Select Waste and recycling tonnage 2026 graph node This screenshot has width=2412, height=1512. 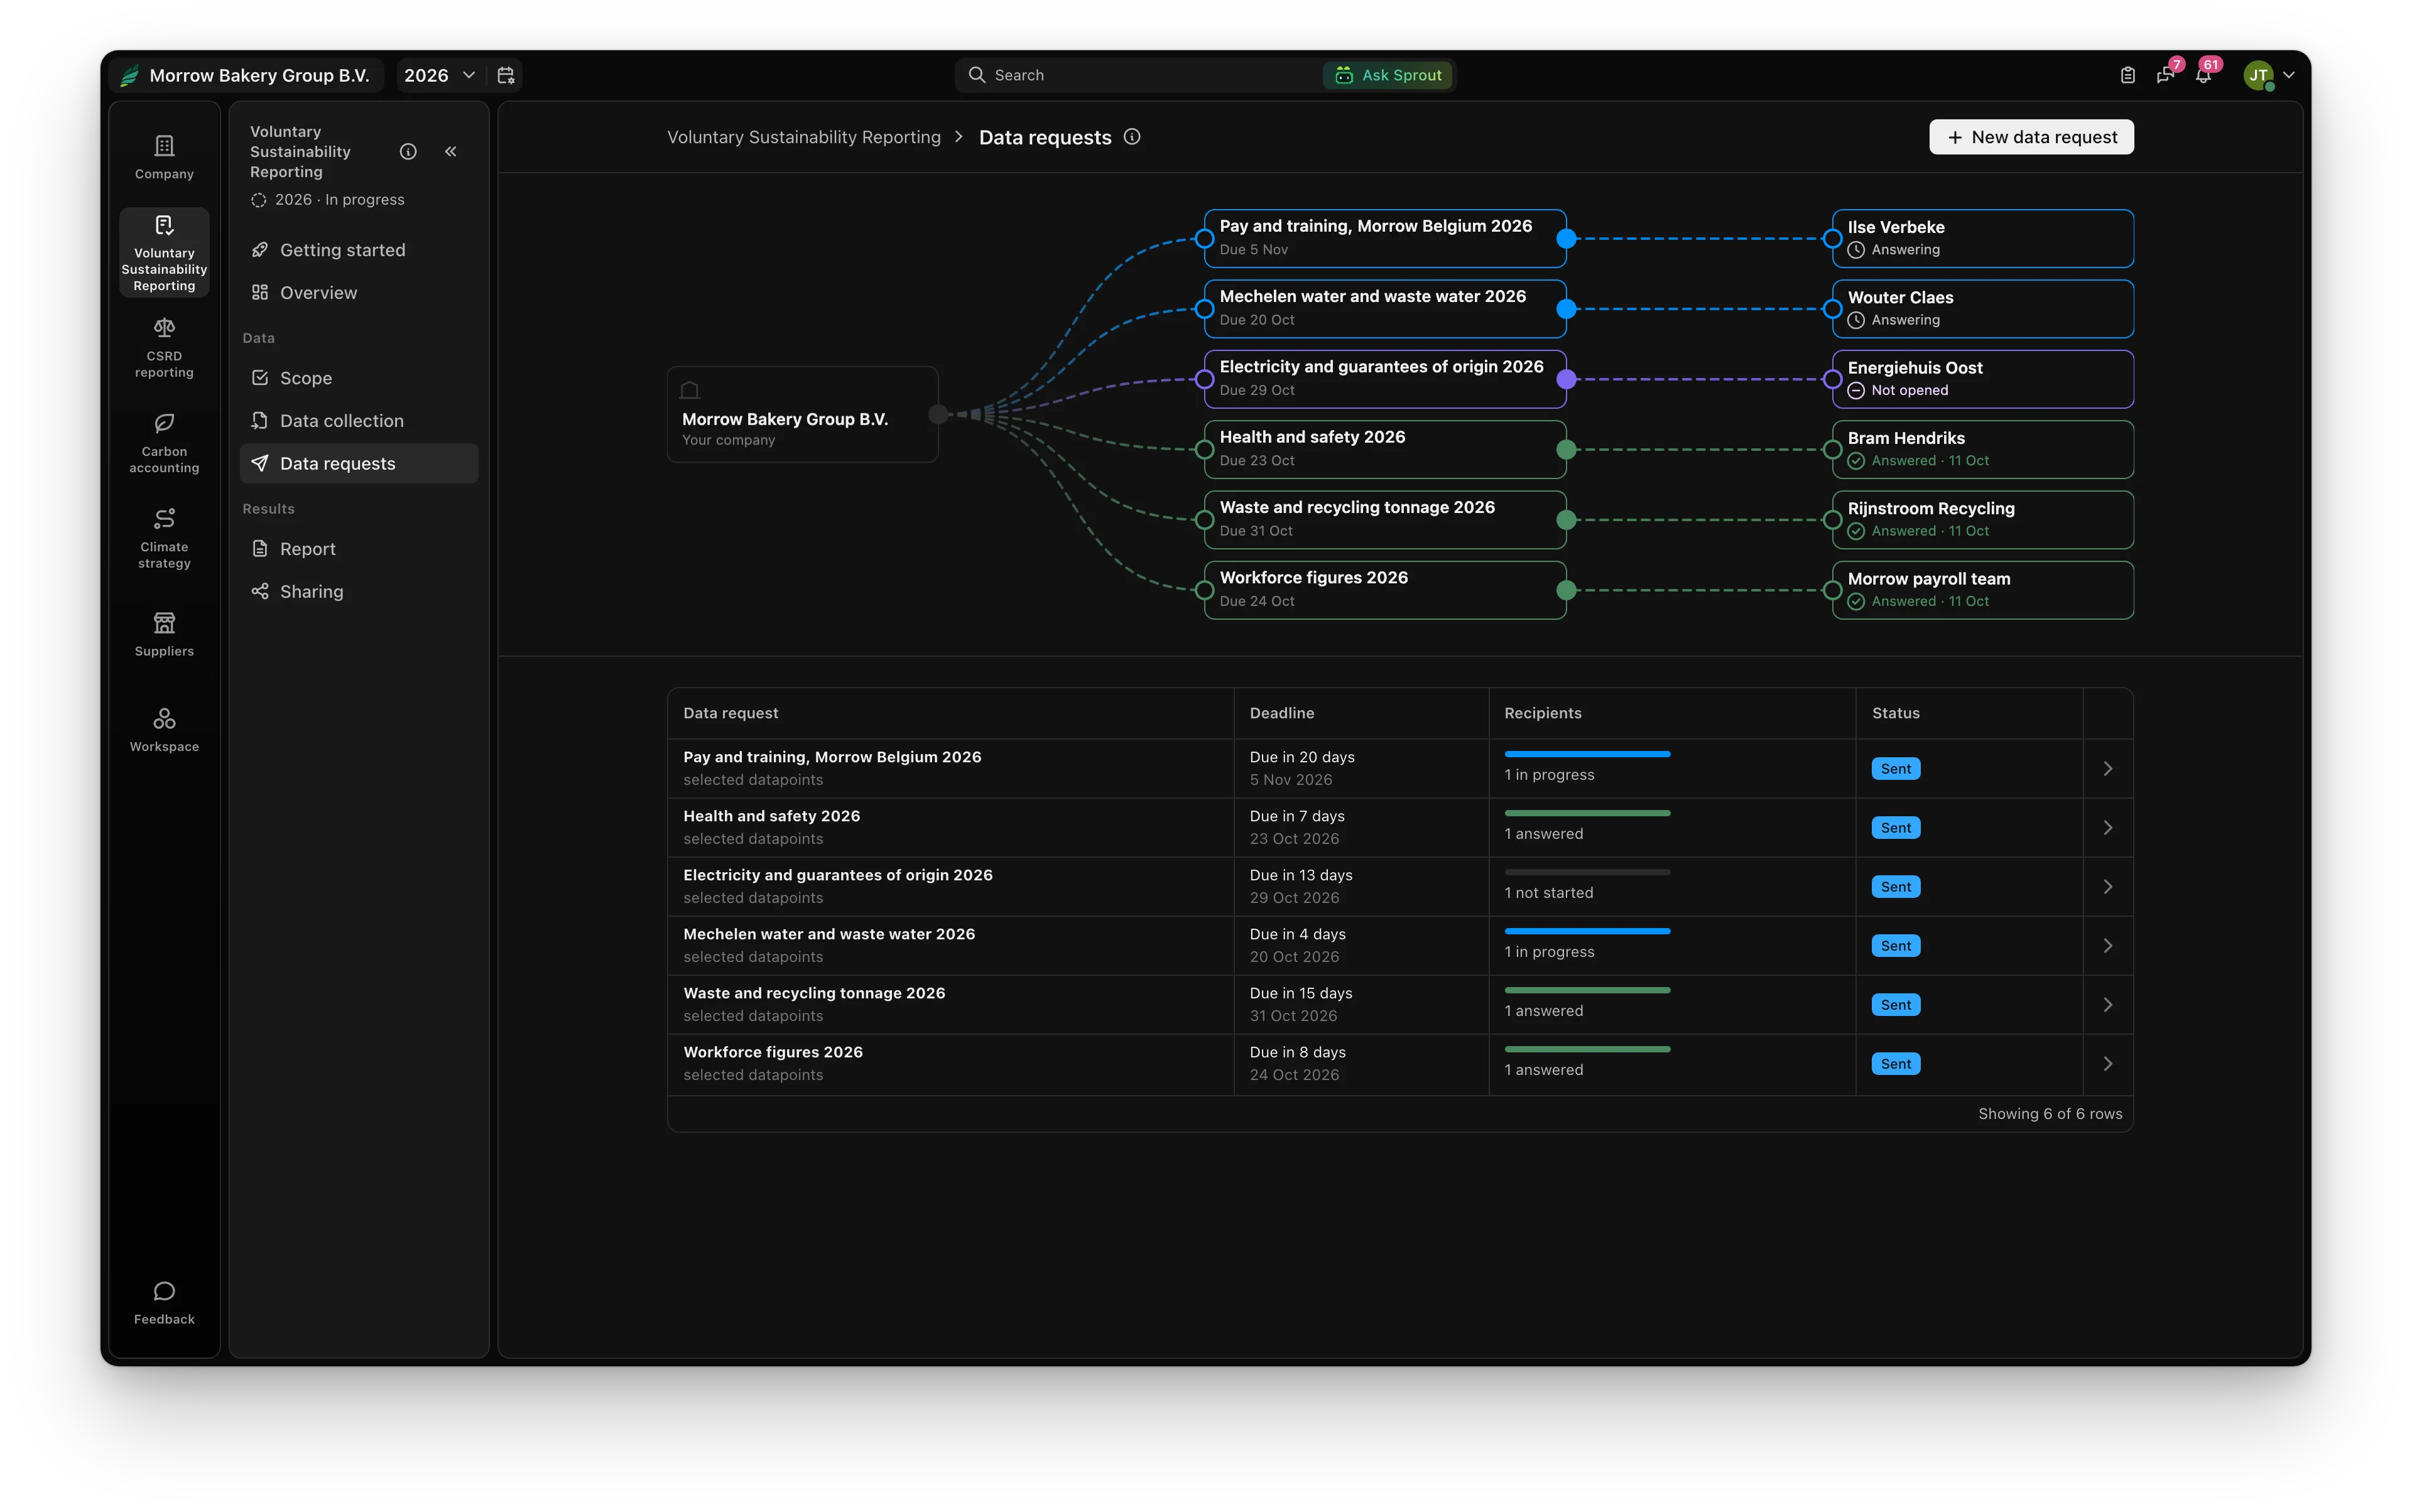click(1384, 519)
